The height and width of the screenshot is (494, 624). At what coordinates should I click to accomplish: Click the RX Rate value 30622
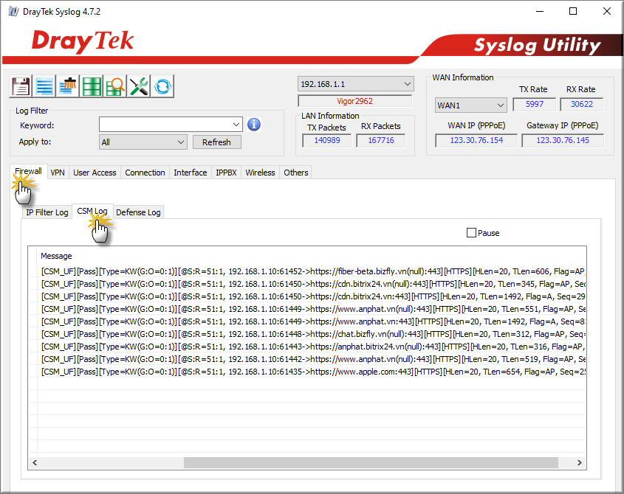(x=581, y=104)
